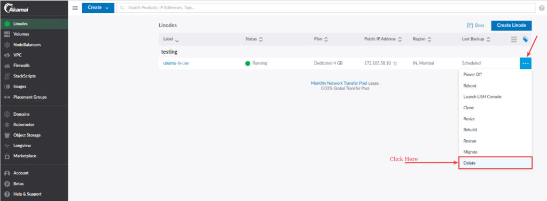Click the Help & Support sidebar icon
Image resolution: width=547 pixels, height=201 pixels.
pos(7,194)
